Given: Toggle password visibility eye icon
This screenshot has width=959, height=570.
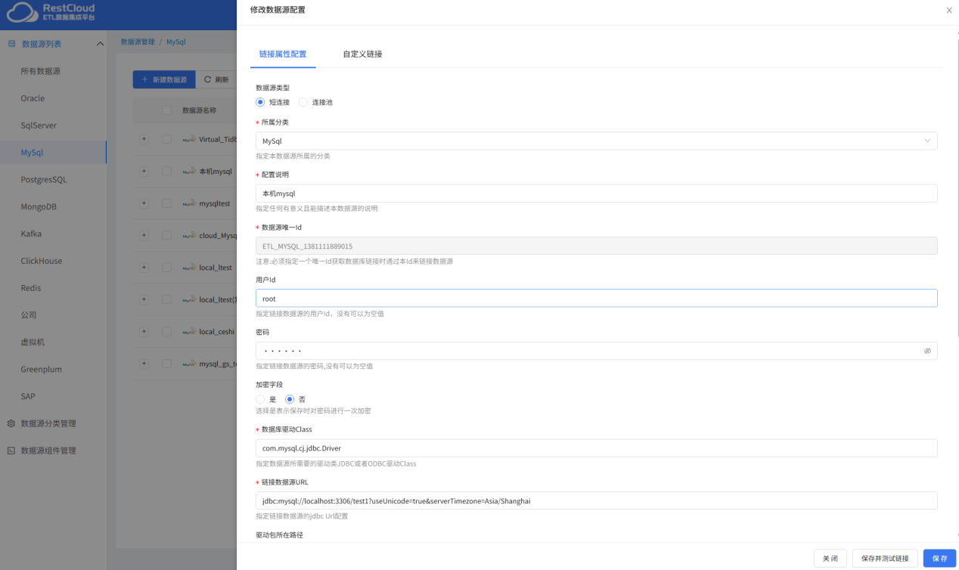Looking at the screenshot, I should pos(927,351).
